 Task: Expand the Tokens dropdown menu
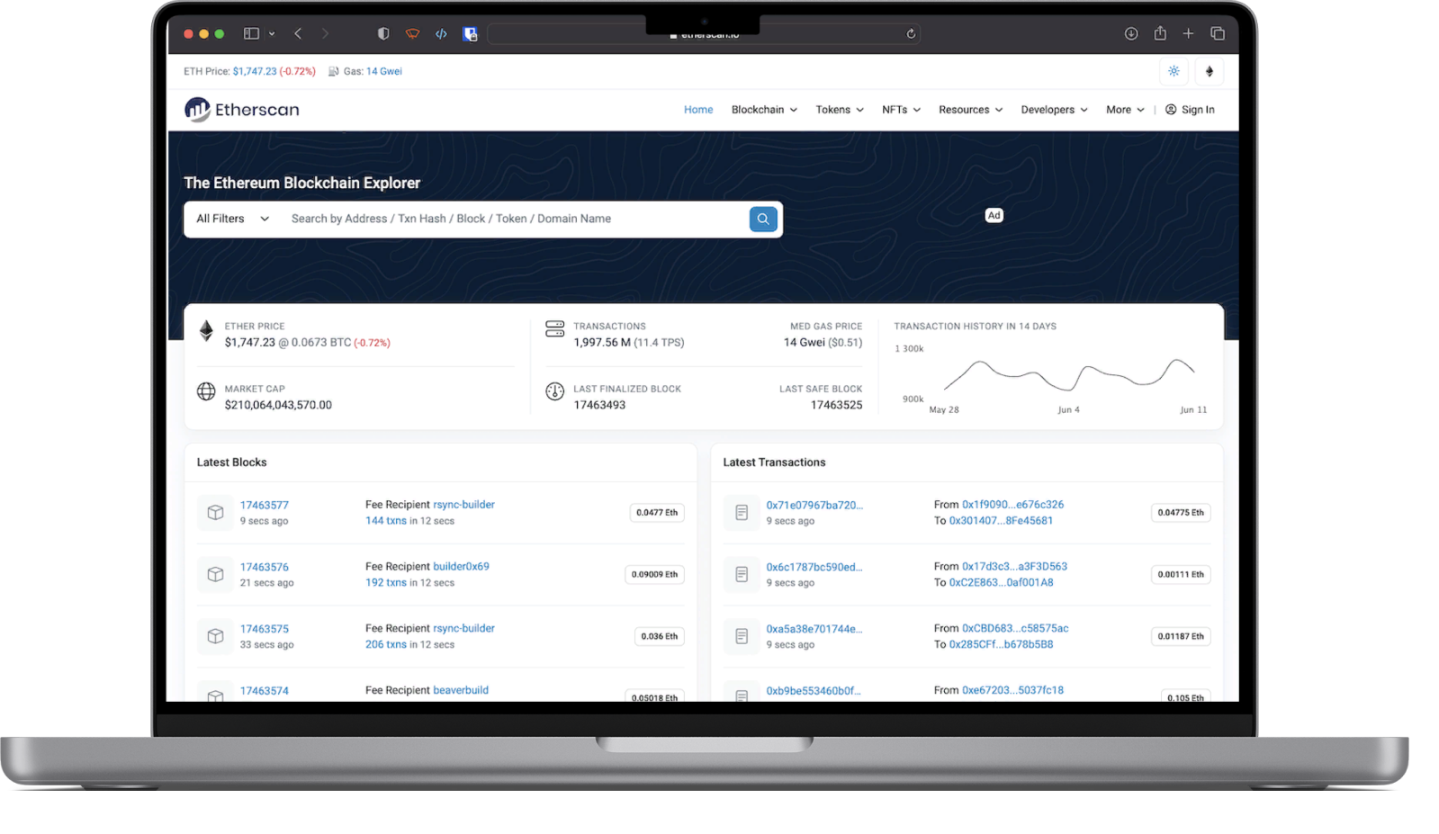click(839, 110)
